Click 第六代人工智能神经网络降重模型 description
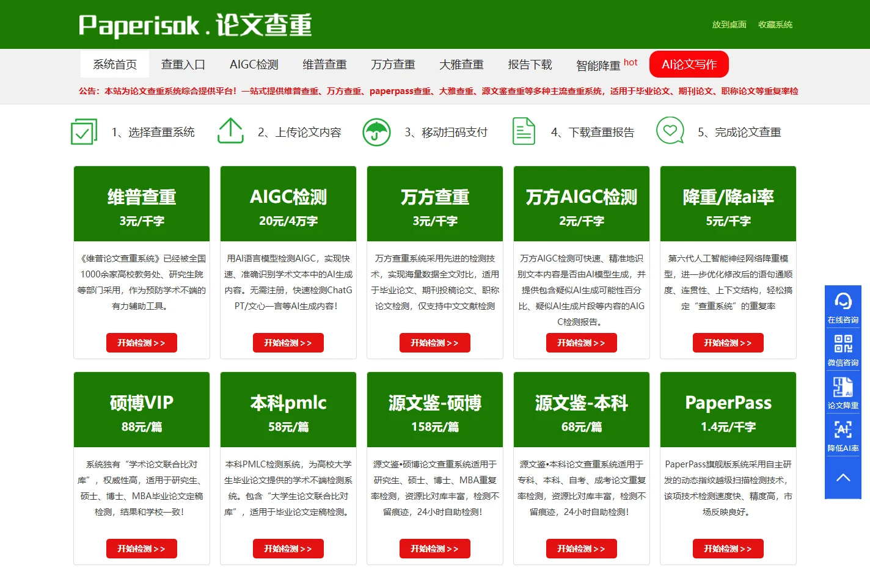Image resolution: width=870 pixels, height=570 pixels. coord(728,282)
